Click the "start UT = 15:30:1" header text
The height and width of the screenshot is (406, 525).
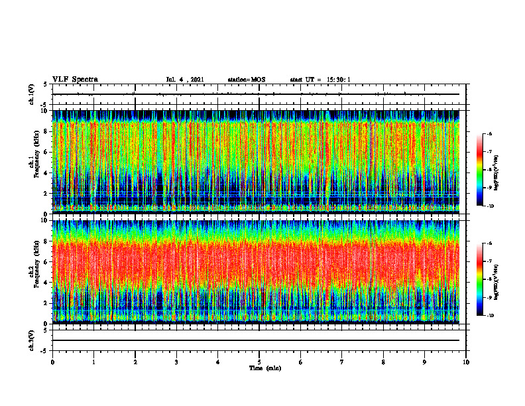click(320, 80)
